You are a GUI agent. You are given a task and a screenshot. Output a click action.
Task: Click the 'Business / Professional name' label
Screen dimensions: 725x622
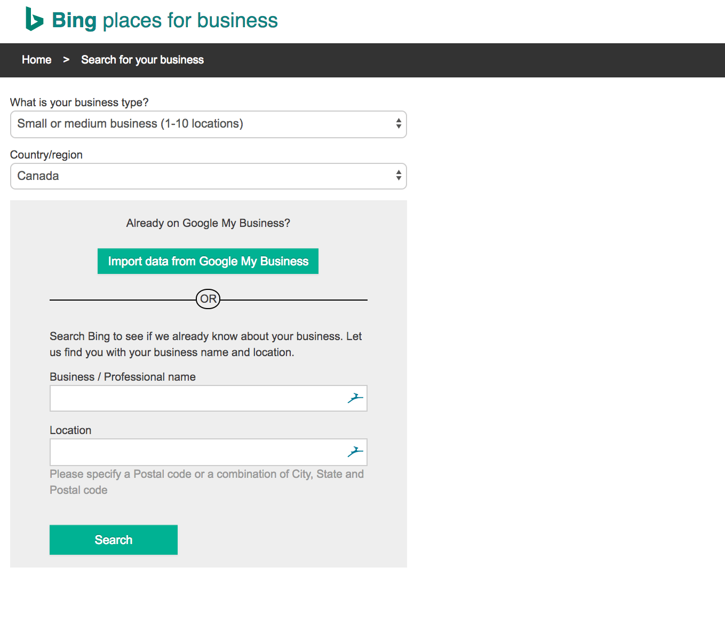(x=123, y=377)
